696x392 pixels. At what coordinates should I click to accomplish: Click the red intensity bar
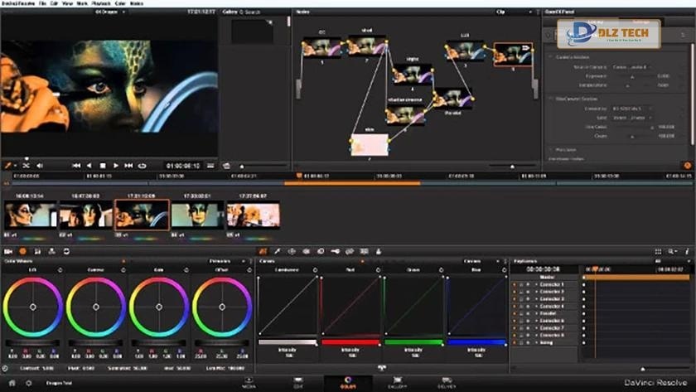click(x=350, y=342)
